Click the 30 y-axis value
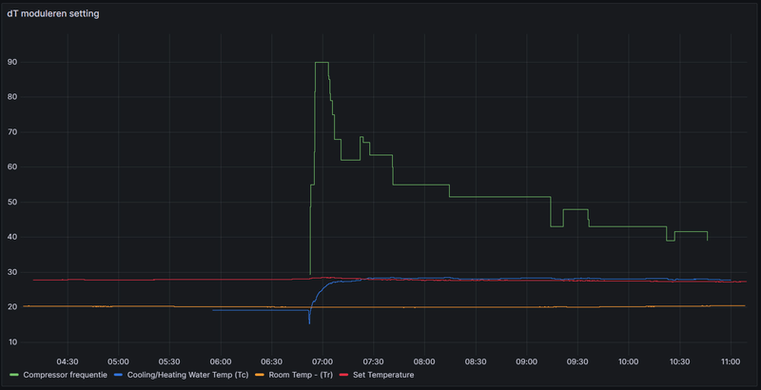Viewport: 761px width, 390px height. coord(12,272)
